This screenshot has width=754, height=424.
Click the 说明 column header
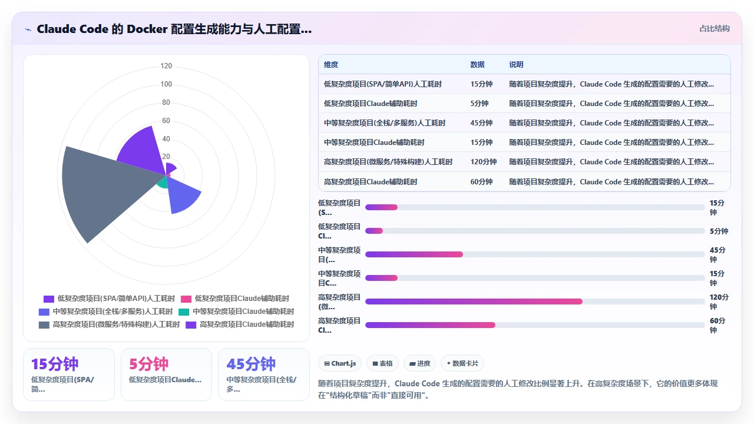(517, 65)
